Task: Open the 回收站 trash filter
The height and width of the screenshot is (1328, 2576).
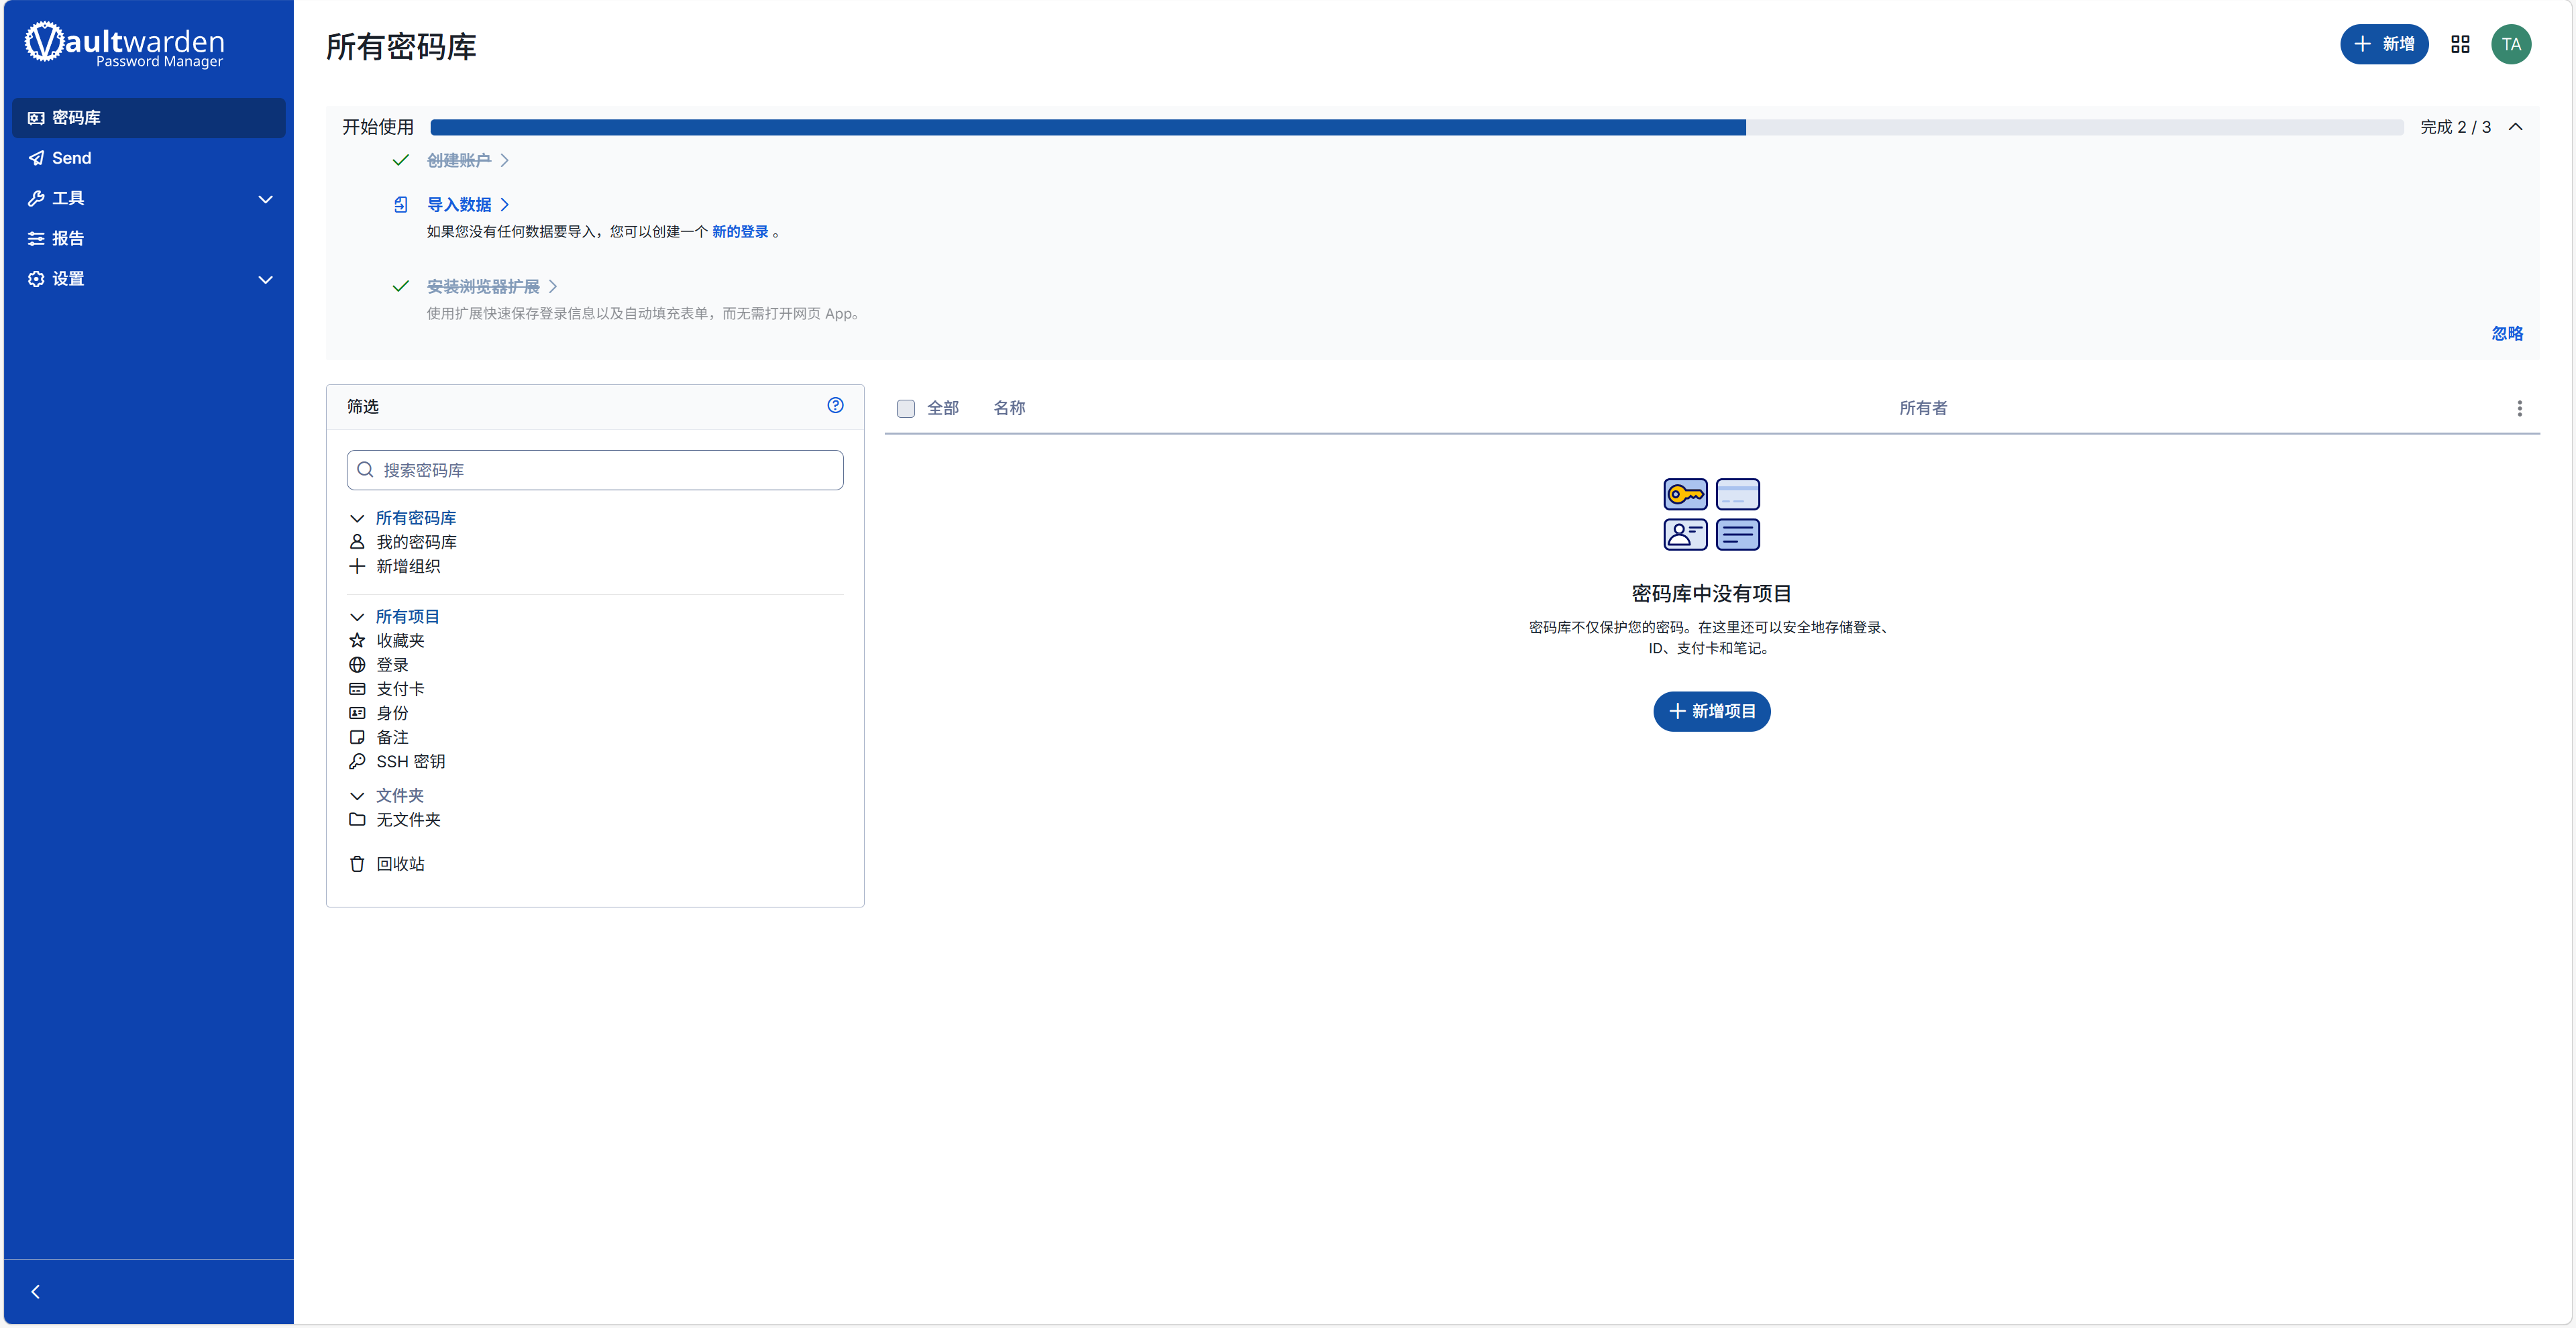Action: [399, 863]
